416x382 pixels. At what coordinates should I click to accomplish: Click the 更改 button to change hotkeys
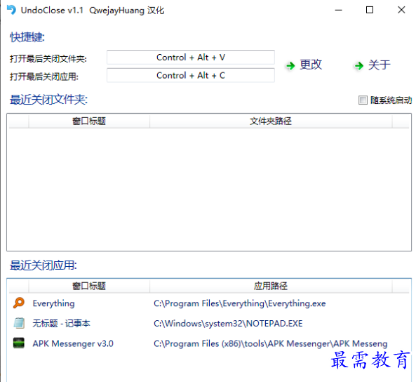(x=311, y=65)
